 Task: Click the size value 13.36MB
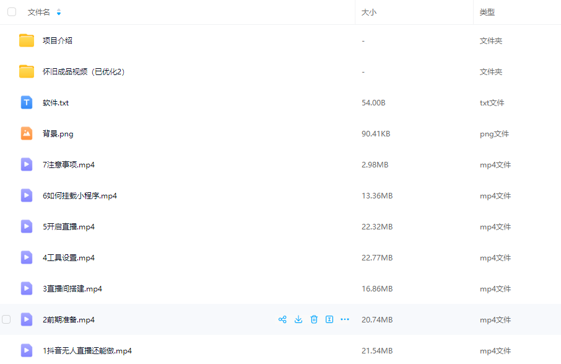pyautogui.click(x=377, y=195)
